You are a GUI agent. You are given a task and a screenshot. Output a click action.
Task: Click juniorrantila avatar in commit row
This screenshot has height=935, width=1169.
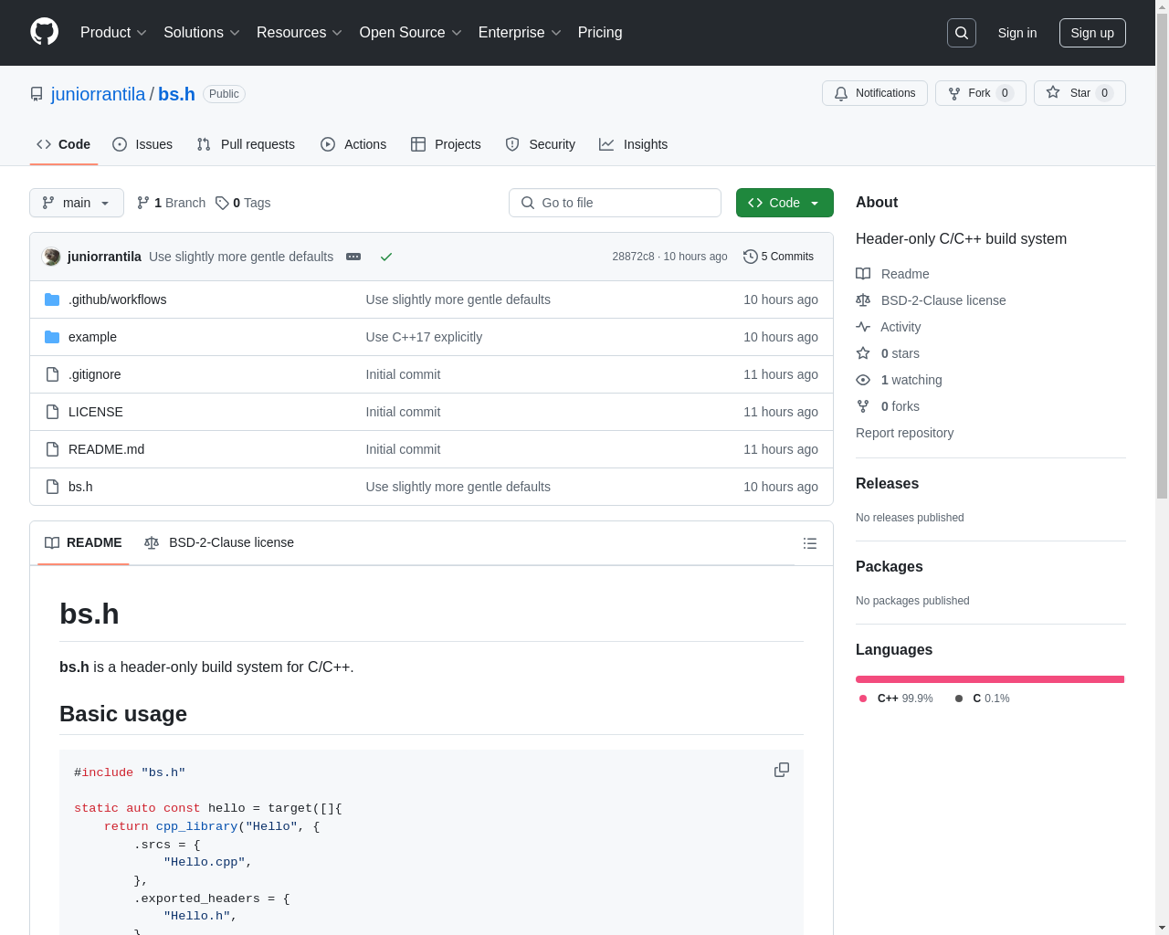click(51, 257)
